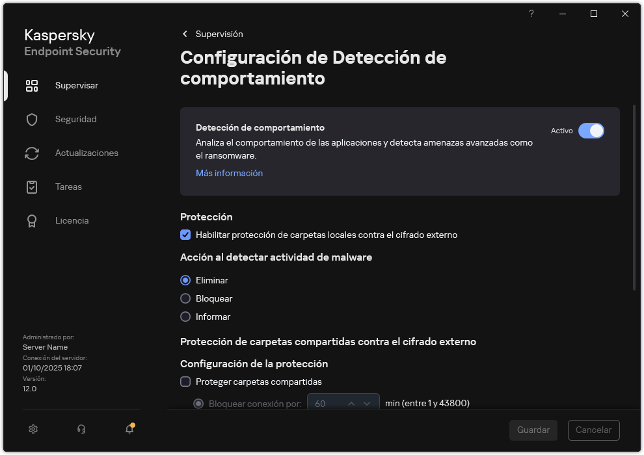This screenshot has height=455, width=644.
Task: Click the Más información link
Action: pos(229,173)
